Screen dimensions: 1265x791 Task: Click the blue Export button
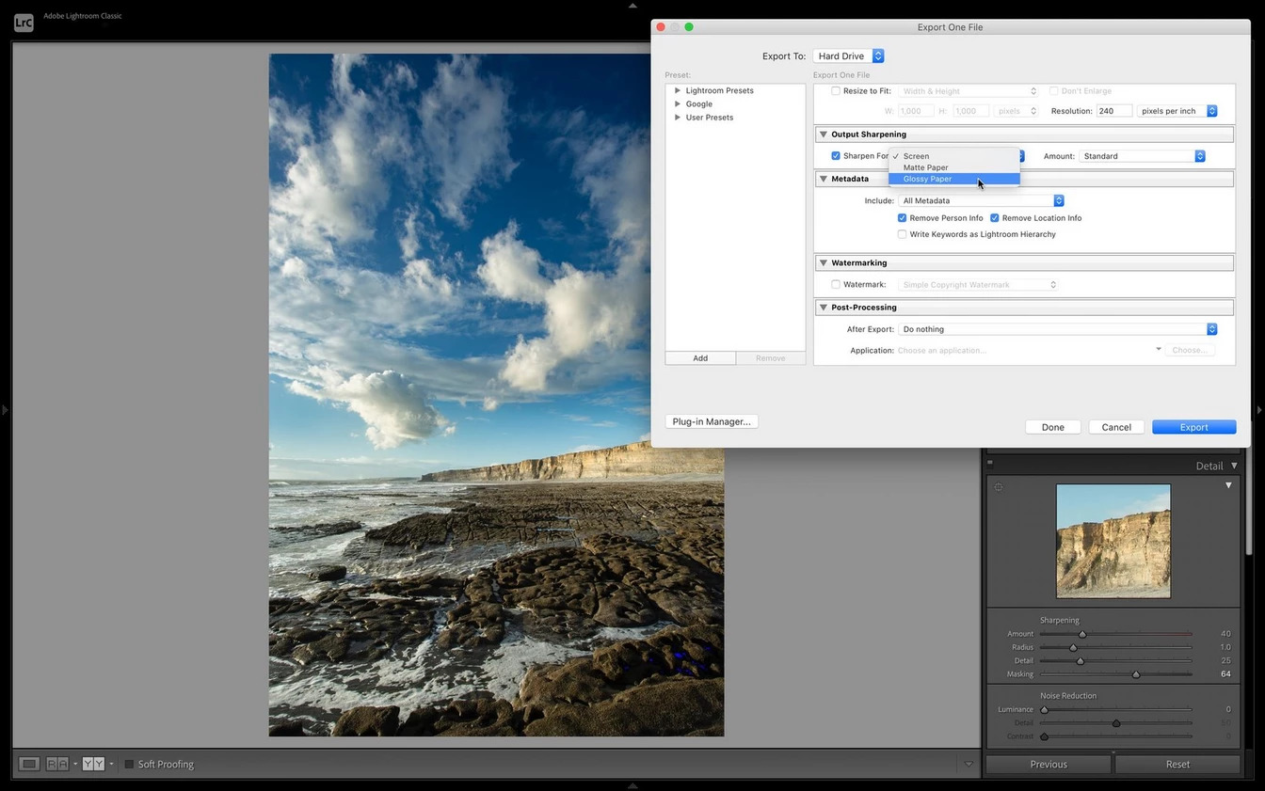[x=1193, y=427]
